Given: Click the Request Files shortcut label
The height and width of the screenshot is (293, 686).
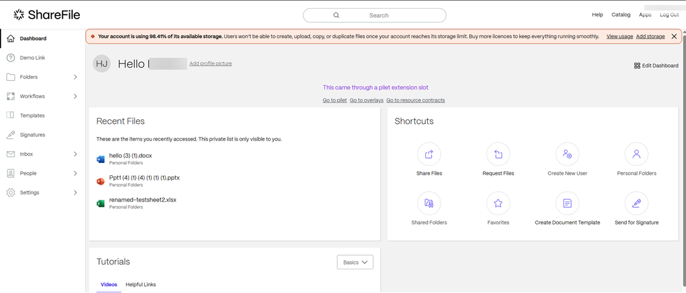Looking at the screenshot, I should pos(498,174).
